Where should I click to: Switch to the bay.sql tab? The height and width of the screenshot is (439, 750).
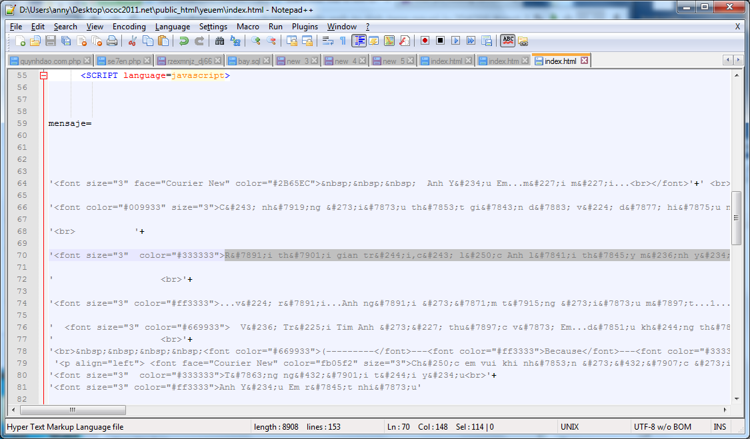(248, 59)
